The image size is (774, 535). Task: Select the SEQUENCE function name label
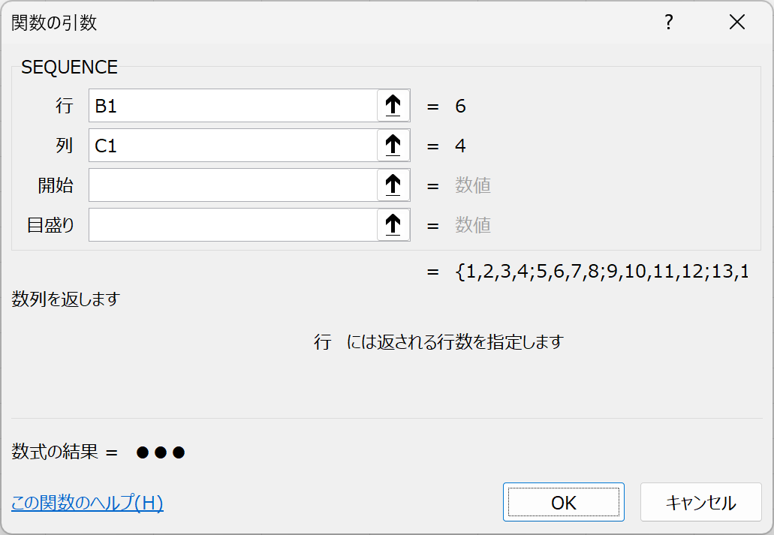pyautogui.click(x=70, y=67)
